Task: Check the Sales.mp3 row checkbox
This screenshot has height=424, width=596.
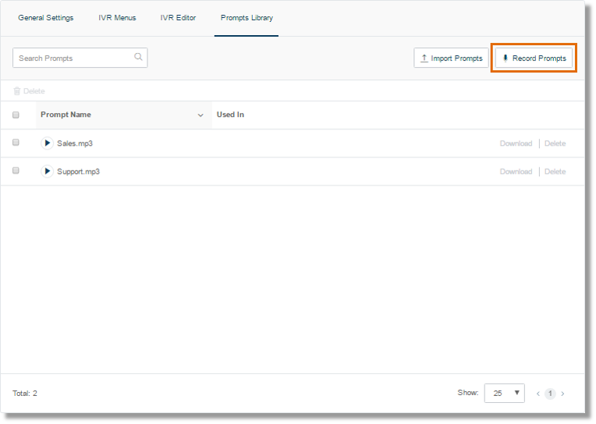Action: click(16, 143)
